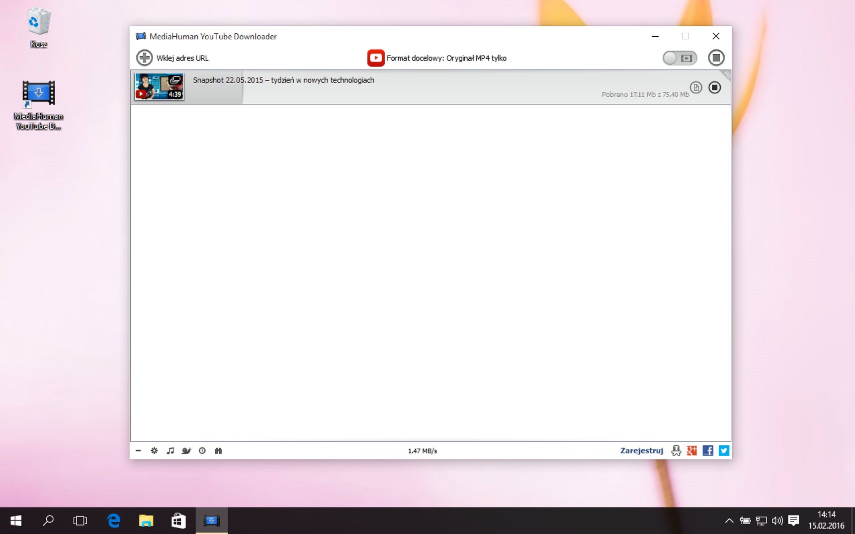Open settings via the gear icon
This screenshot has height=534, width=855.
click(154, 451)
